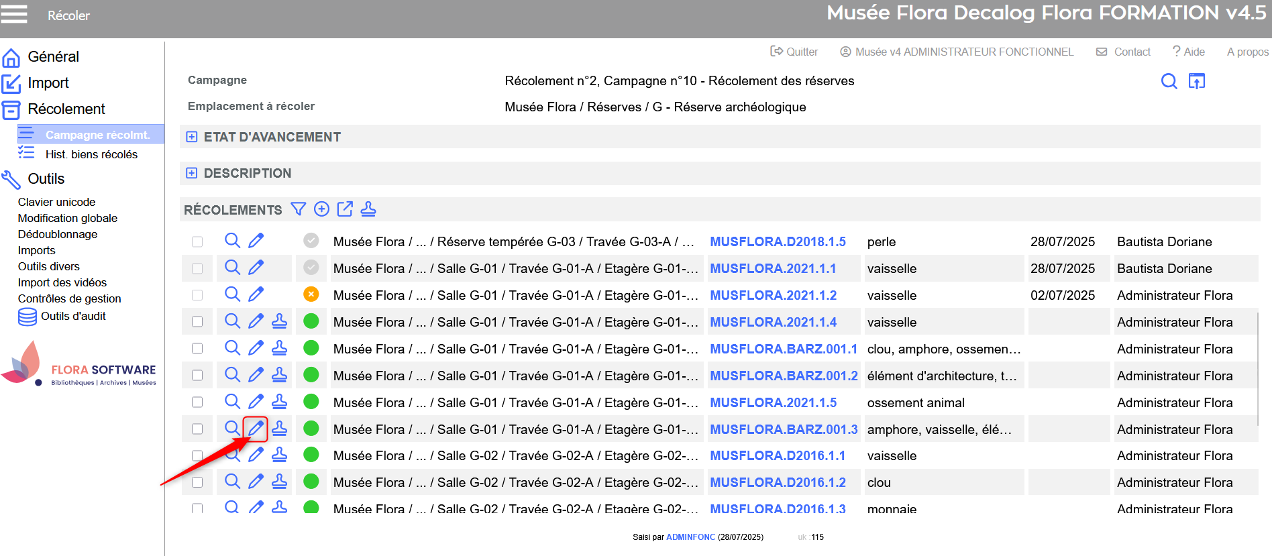Edit the MUSFLORA.BARZ.001.3 row with pencil icon
The image size is (1272, 556).
pyautogui.click(x=256, y=429)
